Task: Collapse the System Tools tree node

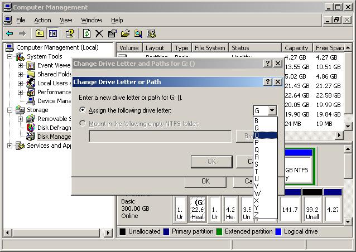Action: (x=10, y=57)
